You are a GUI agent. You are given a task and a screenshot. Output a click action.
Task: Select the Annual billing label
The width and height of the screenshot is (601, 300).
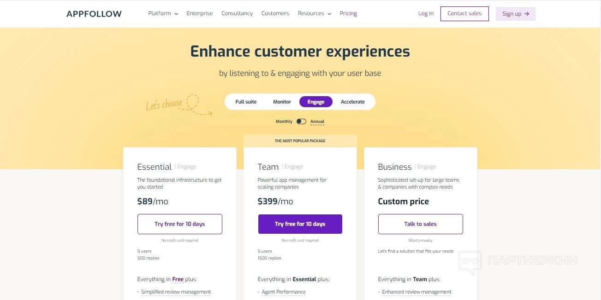click(x=317, y=121)
